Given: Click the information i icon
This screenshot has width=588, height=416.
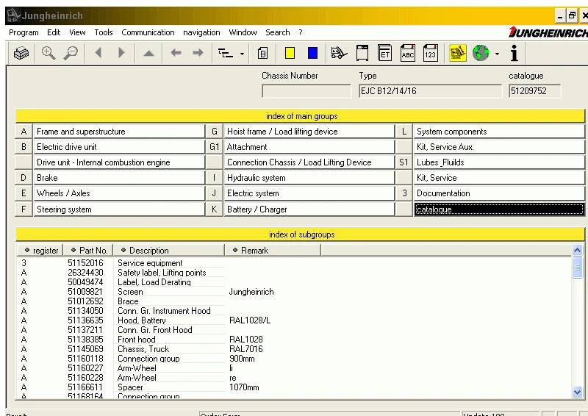Looking at the screenshot, I should point(514,53).
